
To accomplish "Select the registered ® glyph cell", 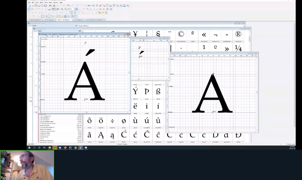I will coord(238,35).
